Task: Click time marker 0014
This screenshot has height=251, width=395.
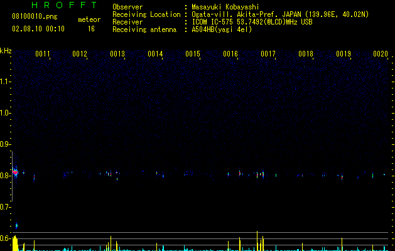Action: [x=155, y=54]
